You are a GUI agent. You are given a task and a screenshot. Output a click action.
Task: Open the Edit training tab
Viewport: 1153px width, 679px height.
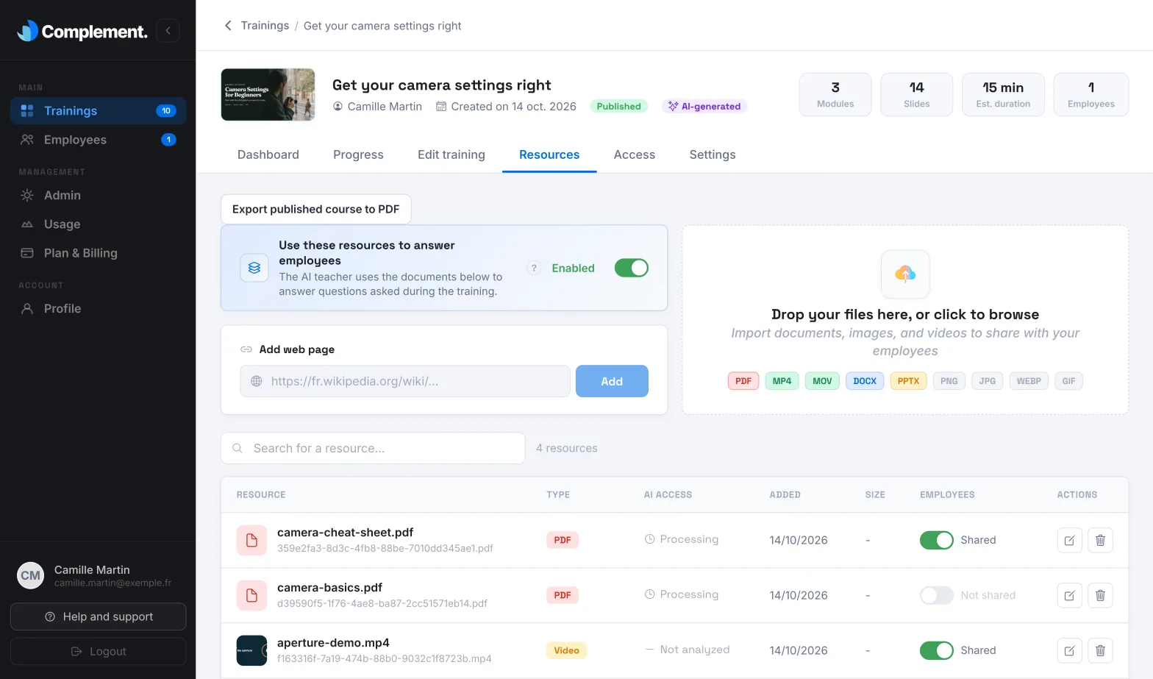coord(451,154)
